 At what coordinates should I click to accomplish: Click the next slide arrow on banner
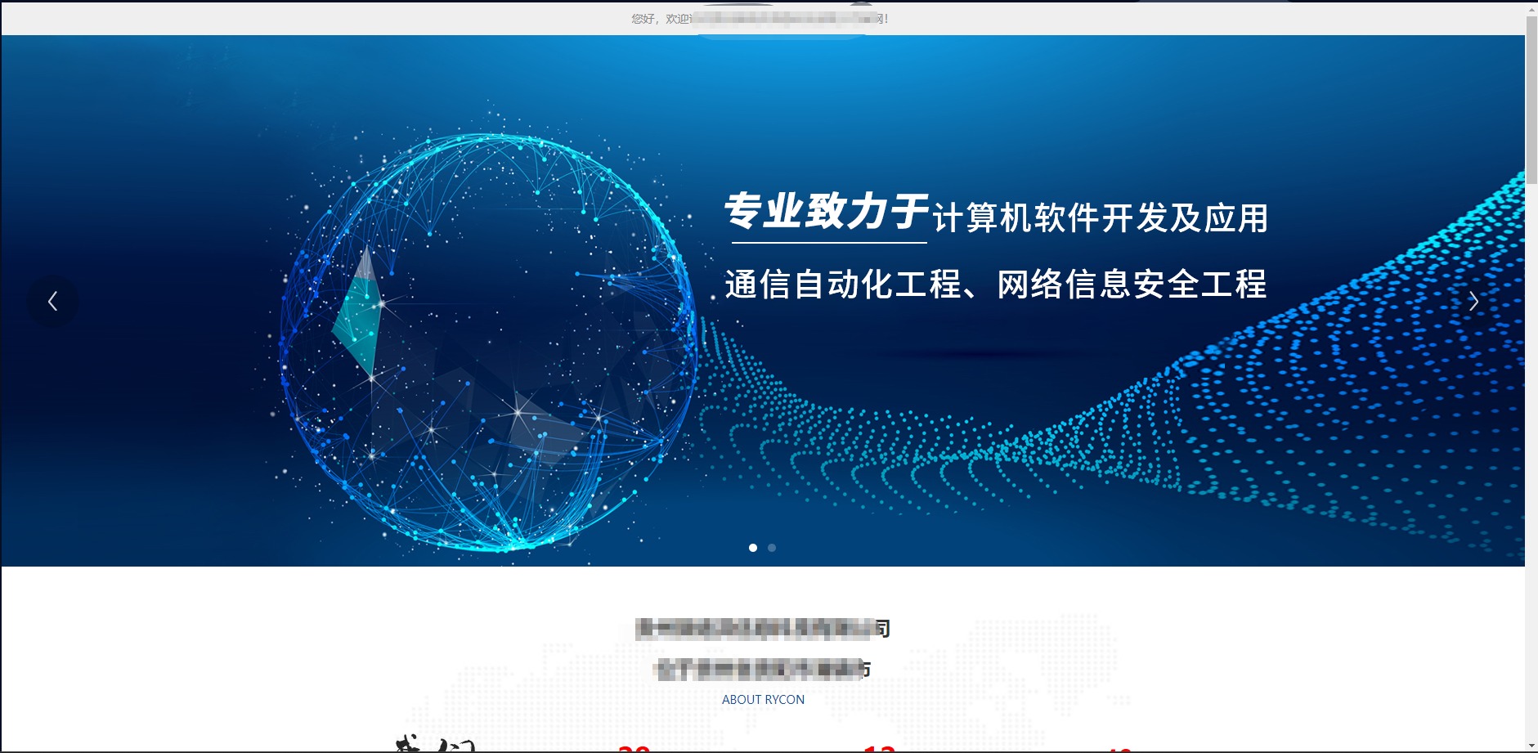point(1473,302)
